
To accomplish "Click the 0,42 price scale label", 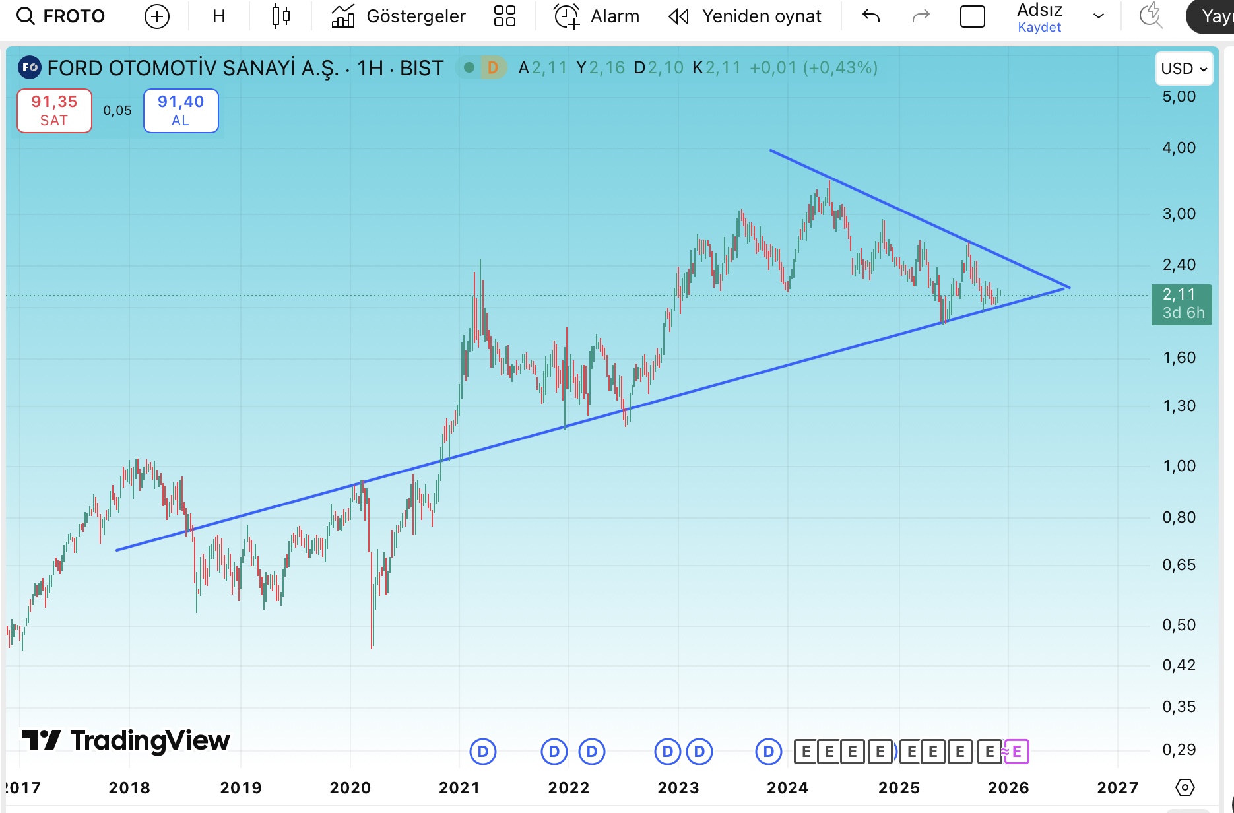I will coord(1179,665).
